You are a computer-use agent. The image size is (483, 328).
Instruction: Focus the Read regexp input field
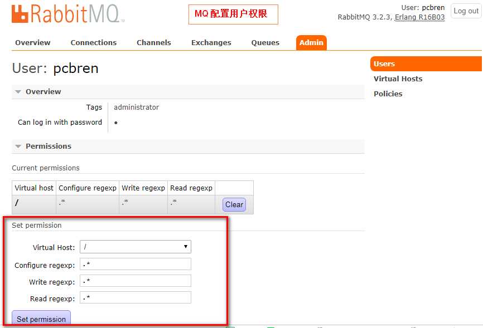pos(135,297)
